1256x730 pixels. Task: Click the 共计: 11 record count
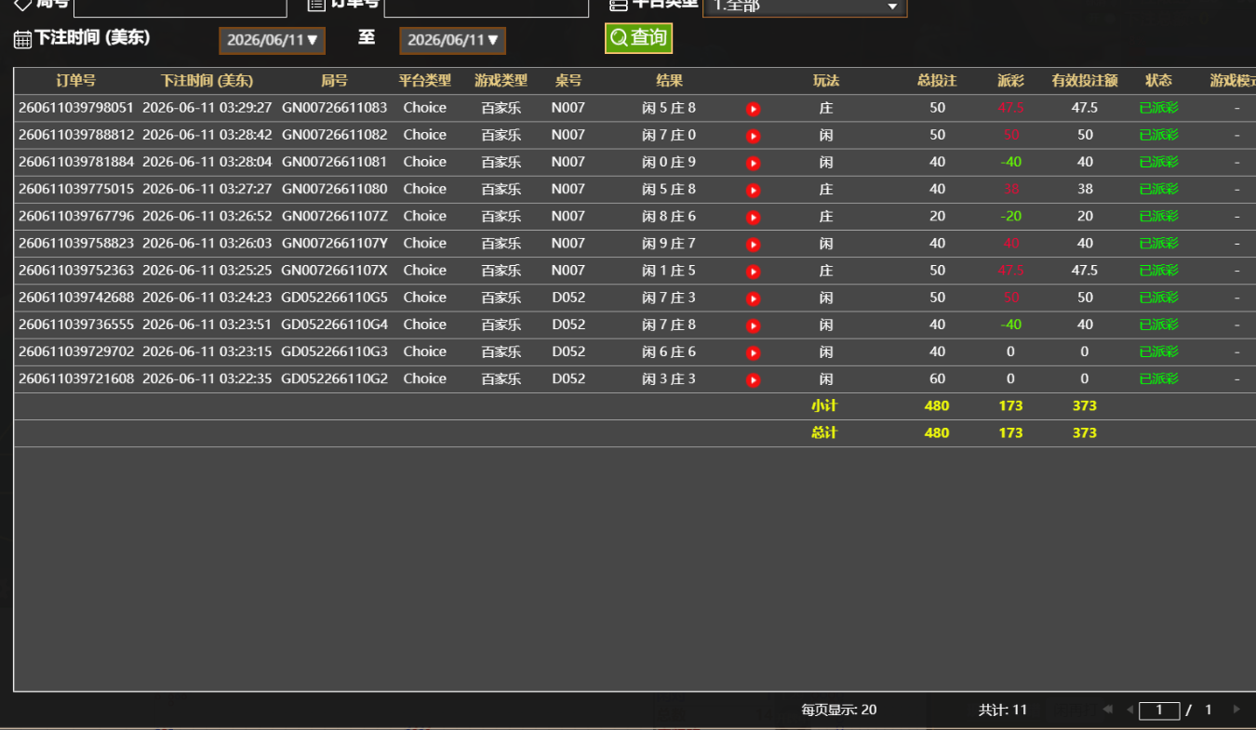pos(1002,710)
